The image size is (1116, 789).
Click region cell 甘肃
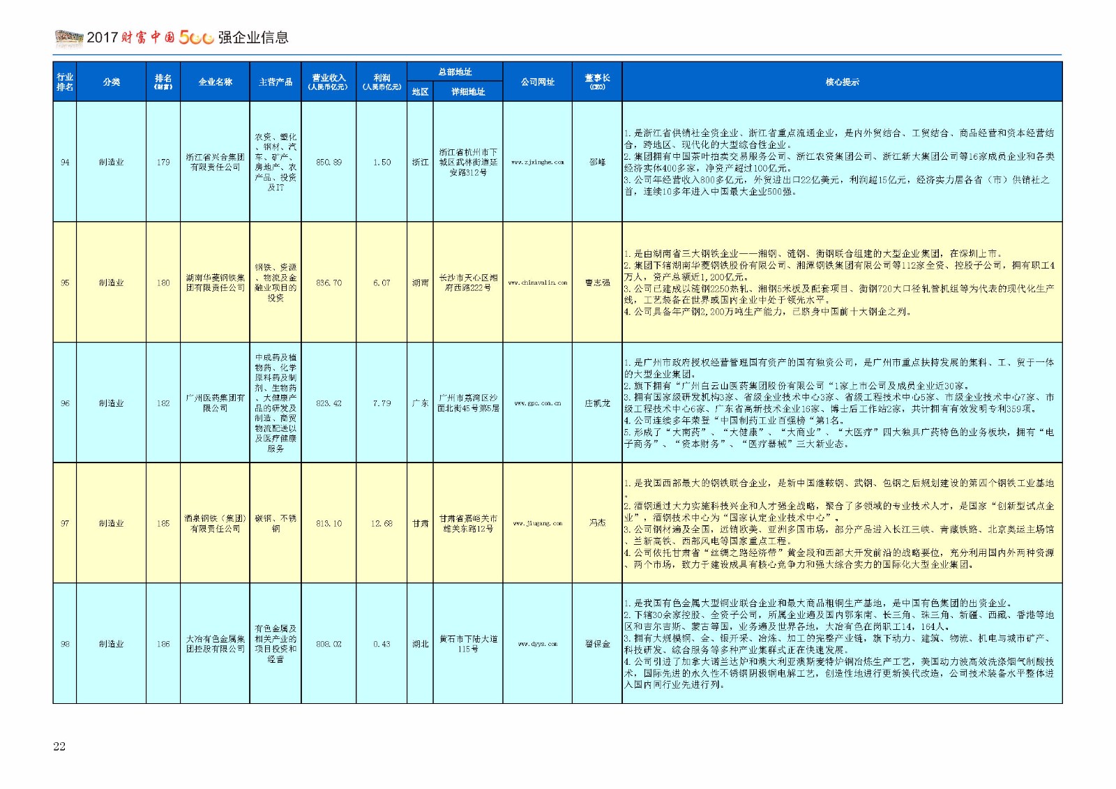pyautogui.click(x=420, y=523)
